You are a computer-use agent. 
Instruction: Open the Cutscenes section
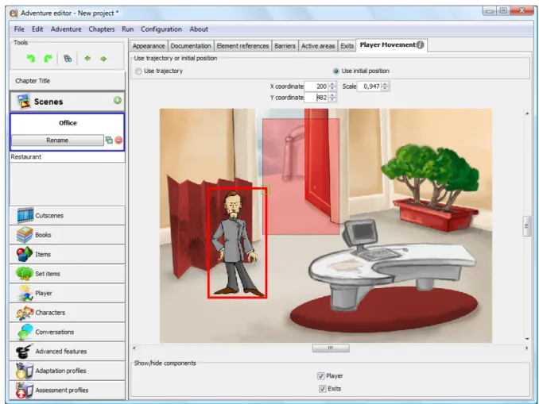[67, 216]
